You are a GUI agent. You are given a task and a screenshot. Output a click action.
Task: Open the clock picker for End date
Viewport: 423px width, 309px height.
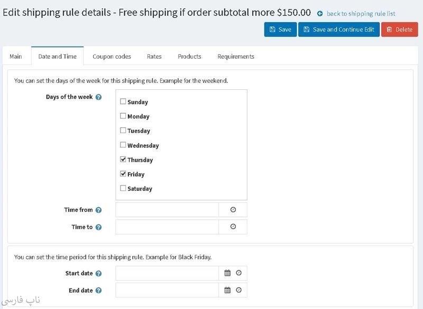[x=238, y=290]
